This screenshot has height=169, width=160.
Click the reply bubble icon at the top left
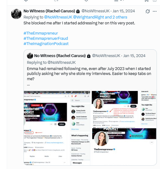click(26, 1)
